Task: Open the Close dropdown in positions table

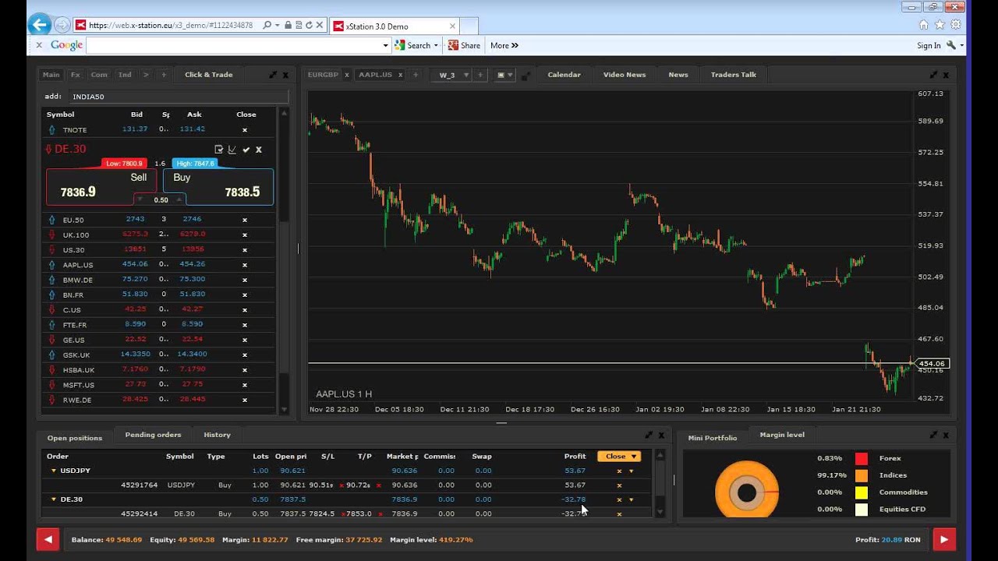Action: tap(619, 457)
